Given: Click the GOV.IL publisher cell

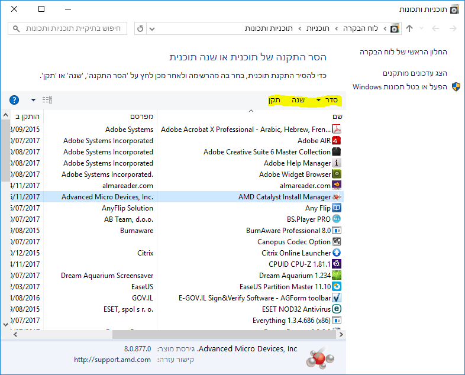Looking at the screenshot, I should point(143,298).
